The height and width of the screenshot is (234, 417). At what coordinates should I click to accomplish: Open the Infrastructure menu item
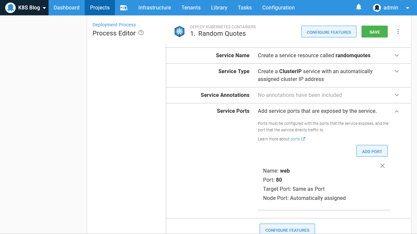coord(154,7)
